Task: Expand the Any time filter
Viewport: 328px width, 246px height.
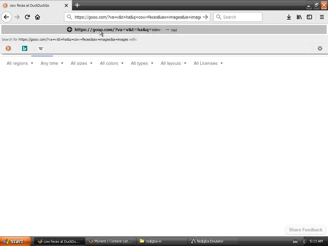Action: coord(52,63)
